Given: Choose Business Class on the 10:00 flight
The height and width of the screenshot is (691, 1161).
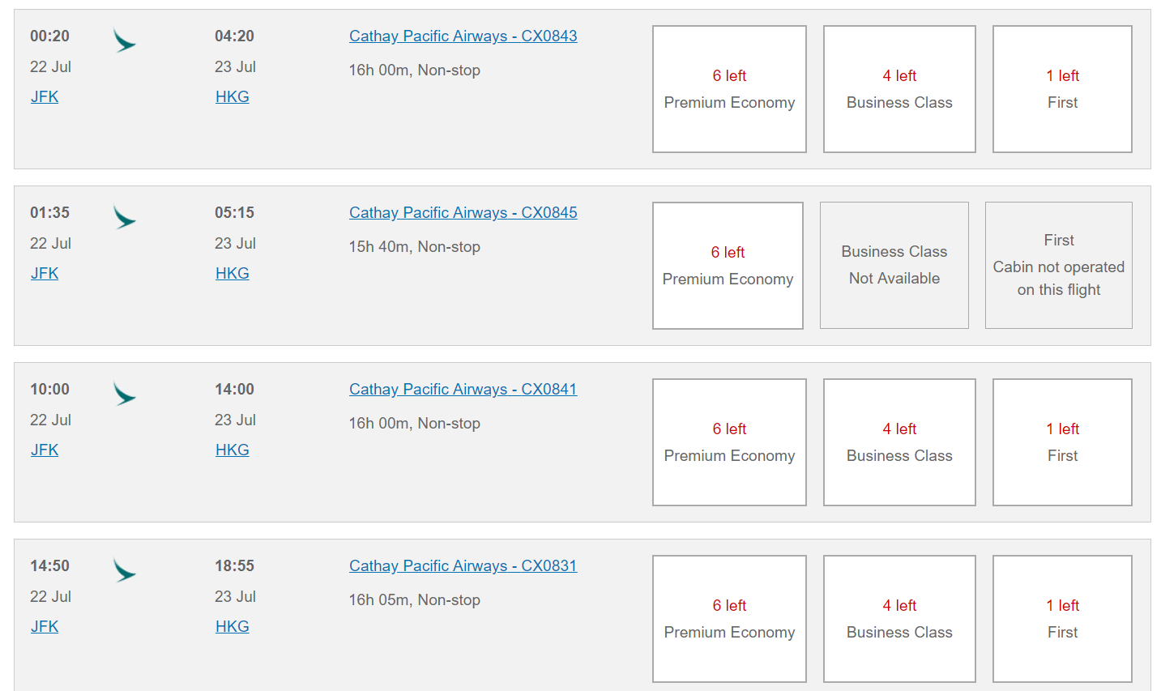Looking at the screenshot, I should point(899,442).
